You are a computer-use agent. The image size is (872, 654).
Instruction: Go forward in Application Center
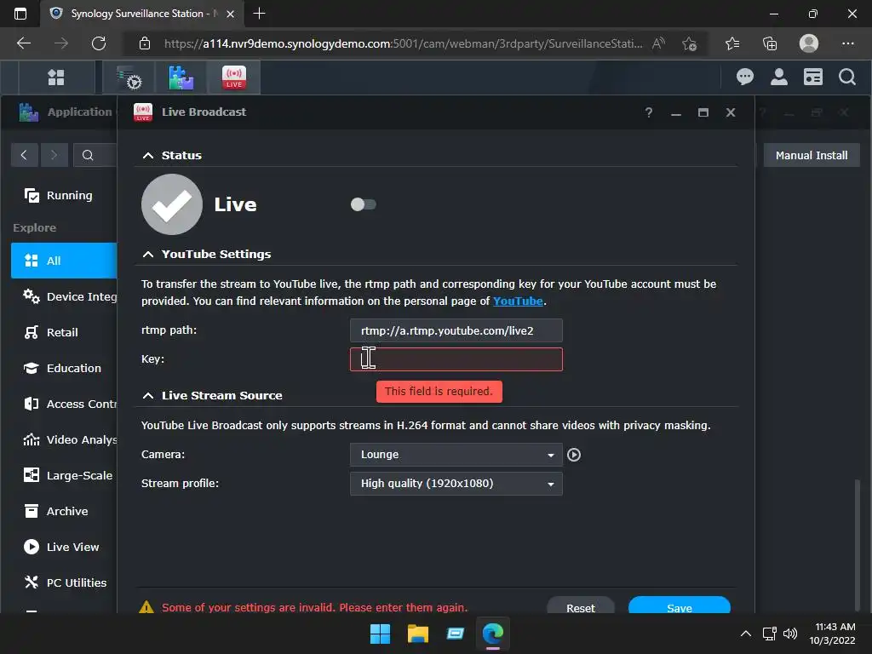(x=54, y=155)
